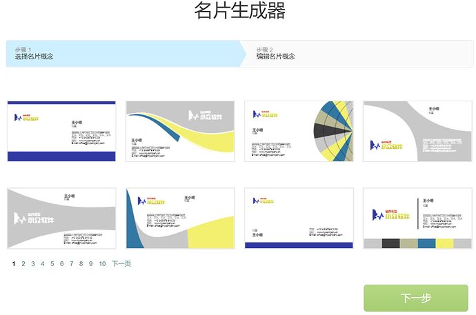Pick the dartboard fan pattern card template

coord(299,131)
